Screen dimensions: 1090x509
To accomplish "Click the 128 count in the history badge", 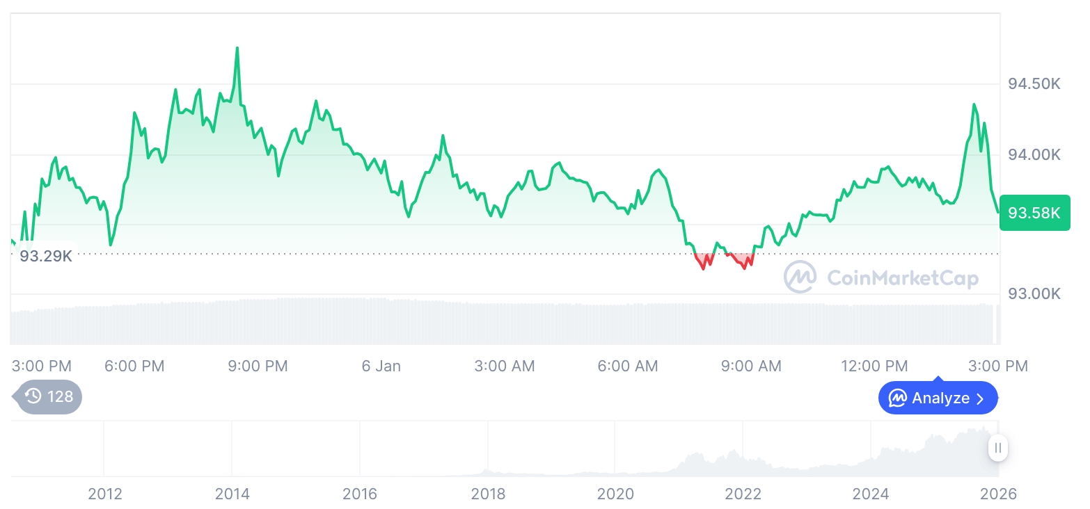I will pos(60,397).
